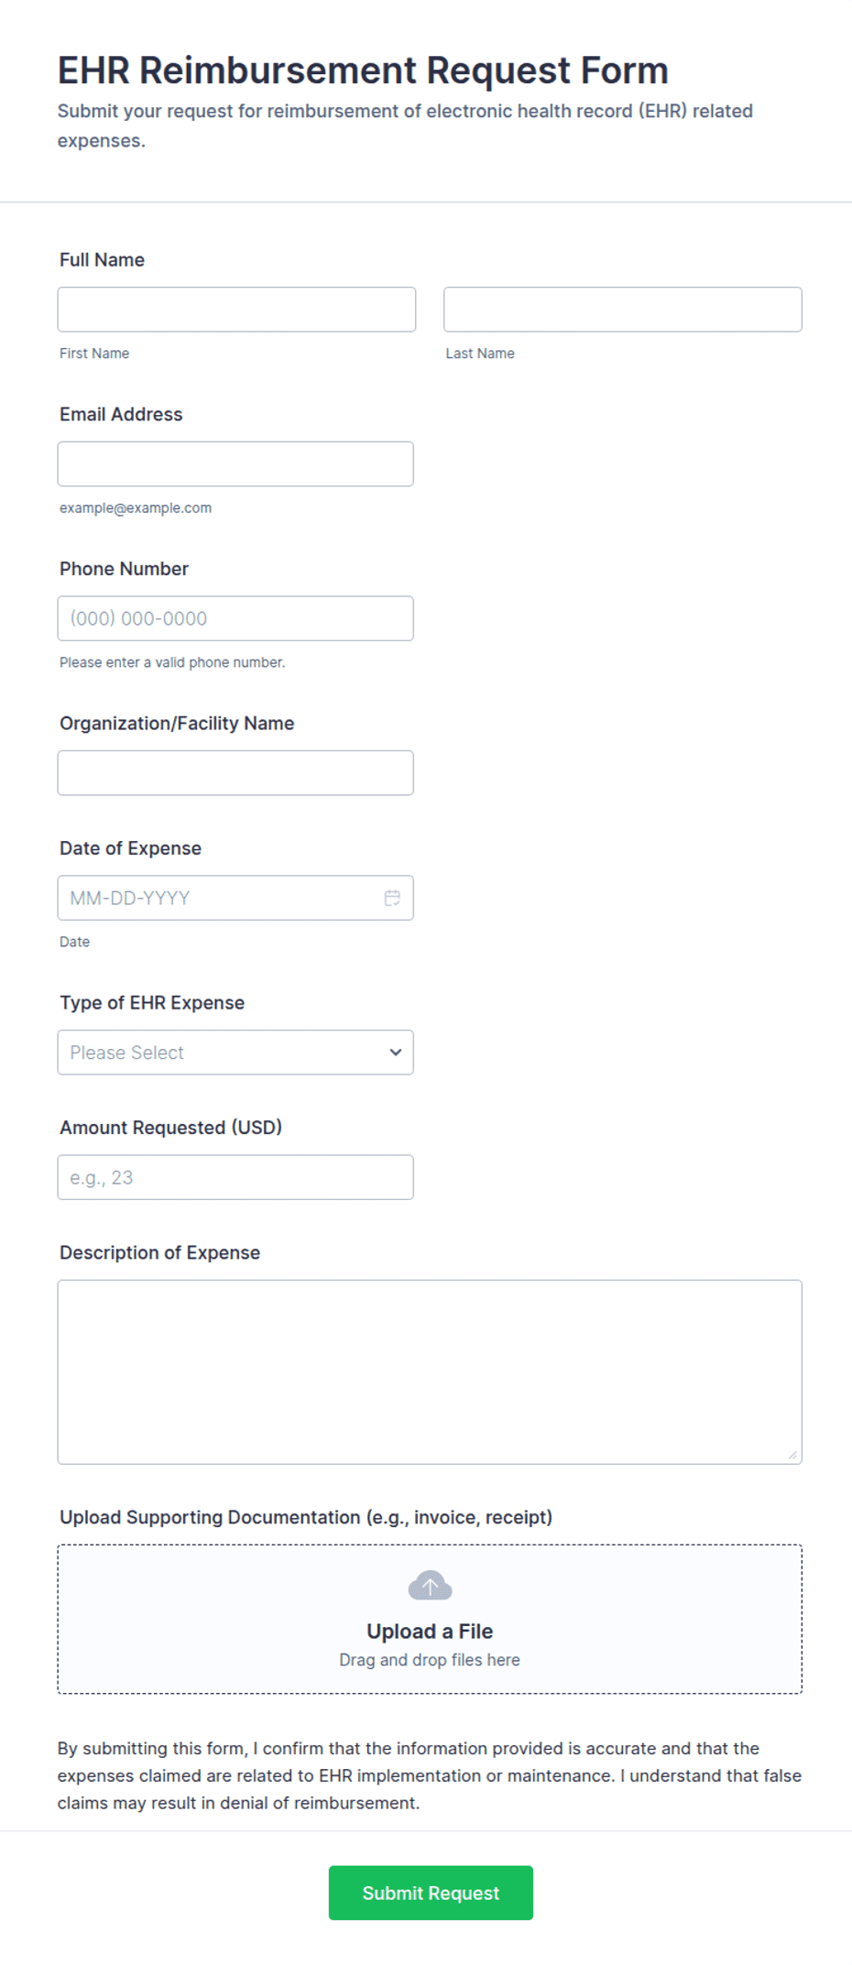The image size is (852, 1965).
Task: Click the cloud upload icon
Action: (x=430, y=1585)
